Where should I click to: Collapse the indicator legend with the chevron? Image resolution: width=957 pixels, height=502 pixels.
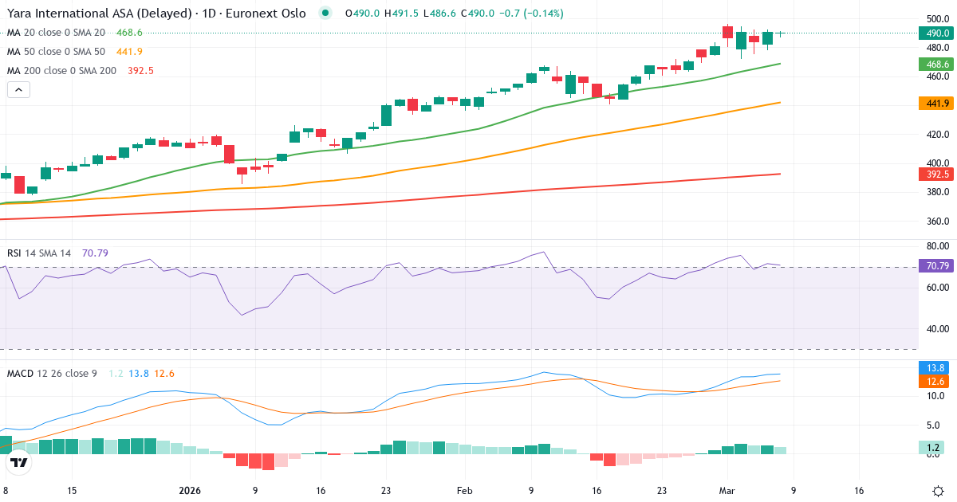pos(19,90)
